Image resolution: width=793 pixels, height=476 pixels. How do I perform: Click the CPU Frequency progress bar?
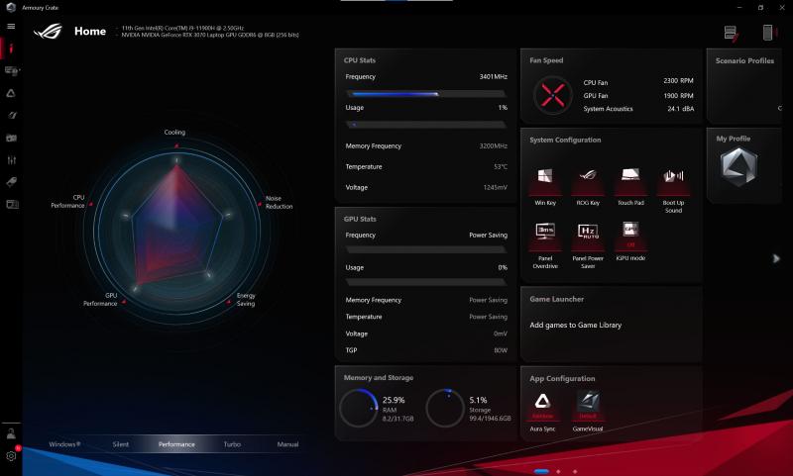(426, 94)
